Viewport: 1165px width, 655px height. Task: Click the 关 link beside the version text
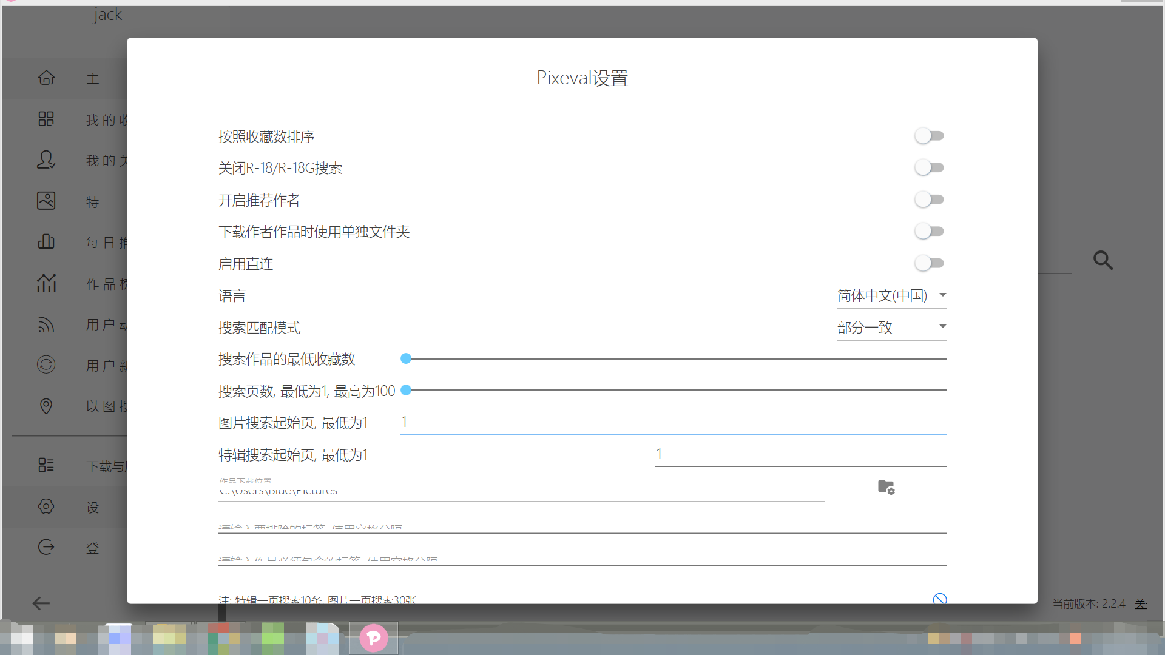(1141, 604)
